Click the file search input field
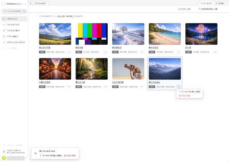 pos(14,11)
